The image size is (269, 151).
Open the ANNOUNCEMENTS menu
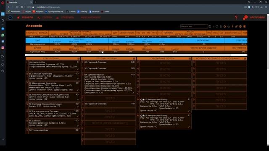click(91, 18)
